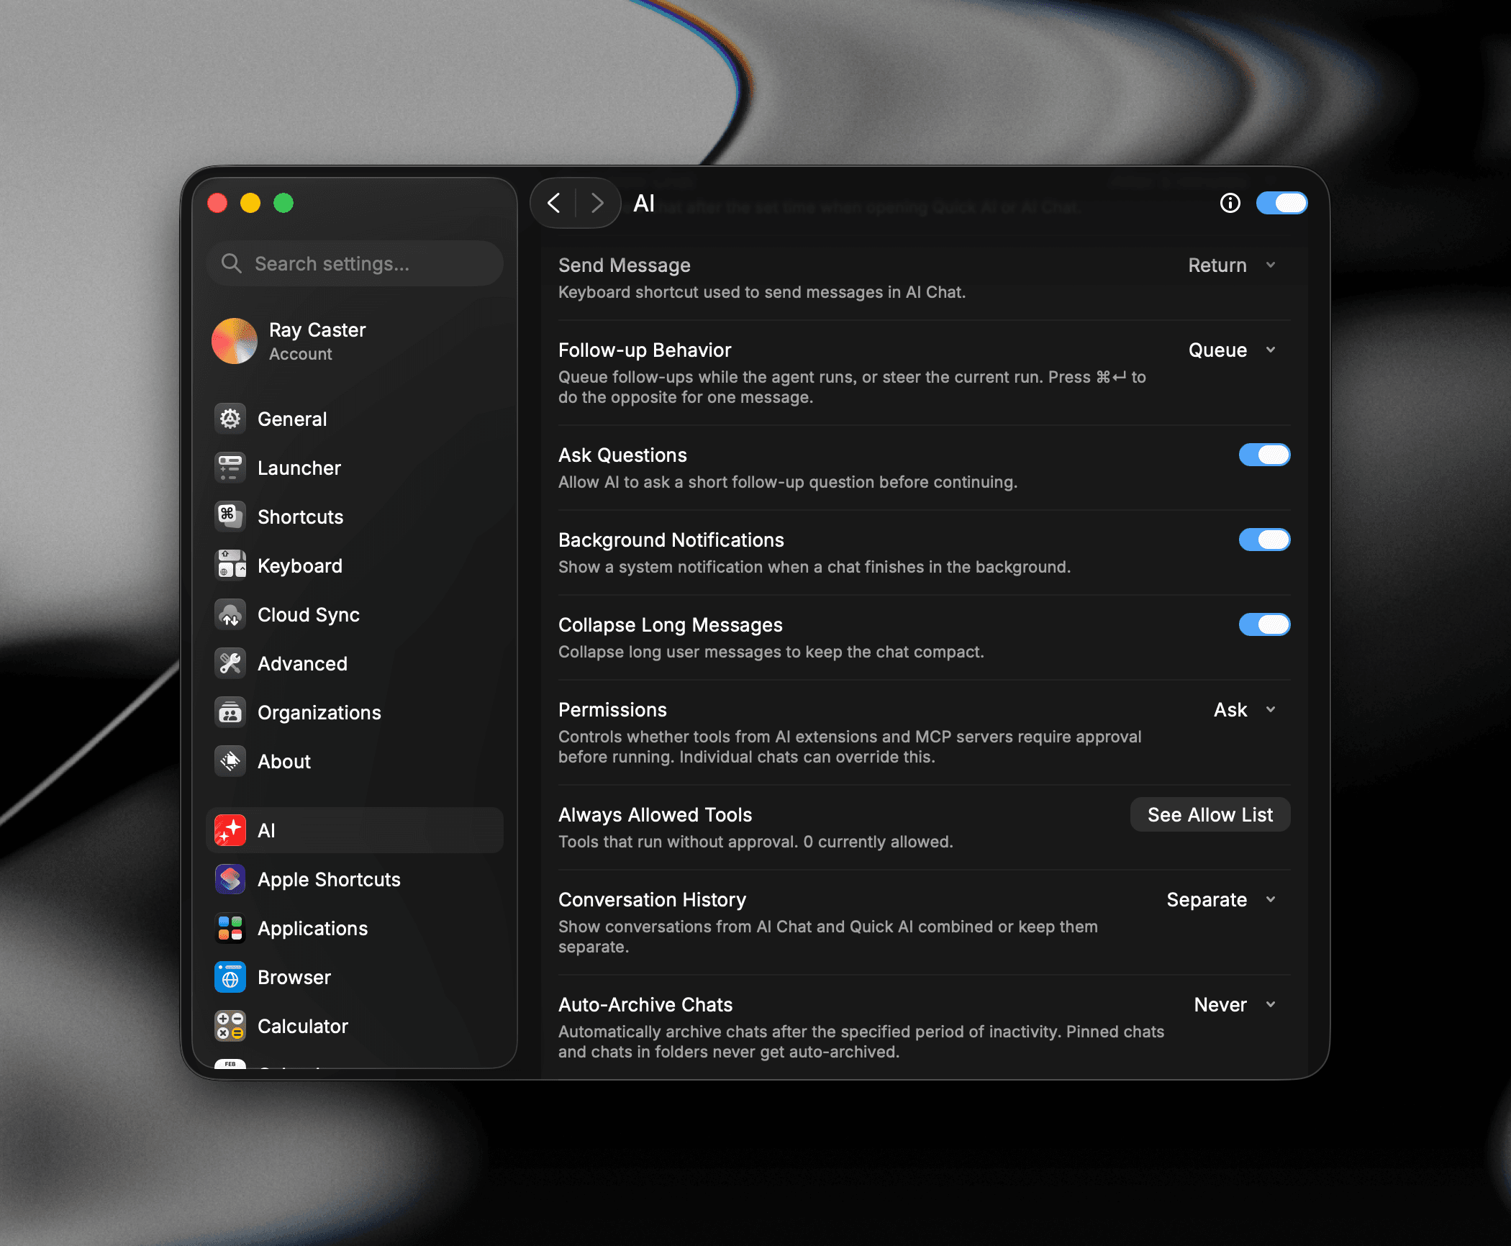This screenshot has width=1511, height=1246.
Task: Click Ray Caster's avatar picture
Action: click(235, 341)
